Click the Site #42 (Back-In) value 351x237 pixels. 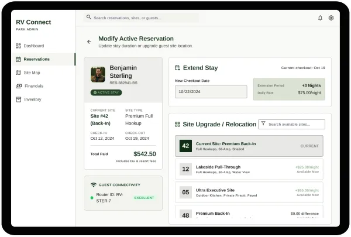100,119
